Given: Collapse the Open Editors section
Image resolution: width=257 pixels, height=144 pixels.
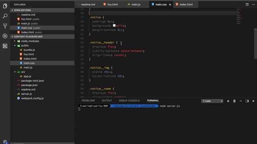Looking at the screenshot, I should 12,10.
